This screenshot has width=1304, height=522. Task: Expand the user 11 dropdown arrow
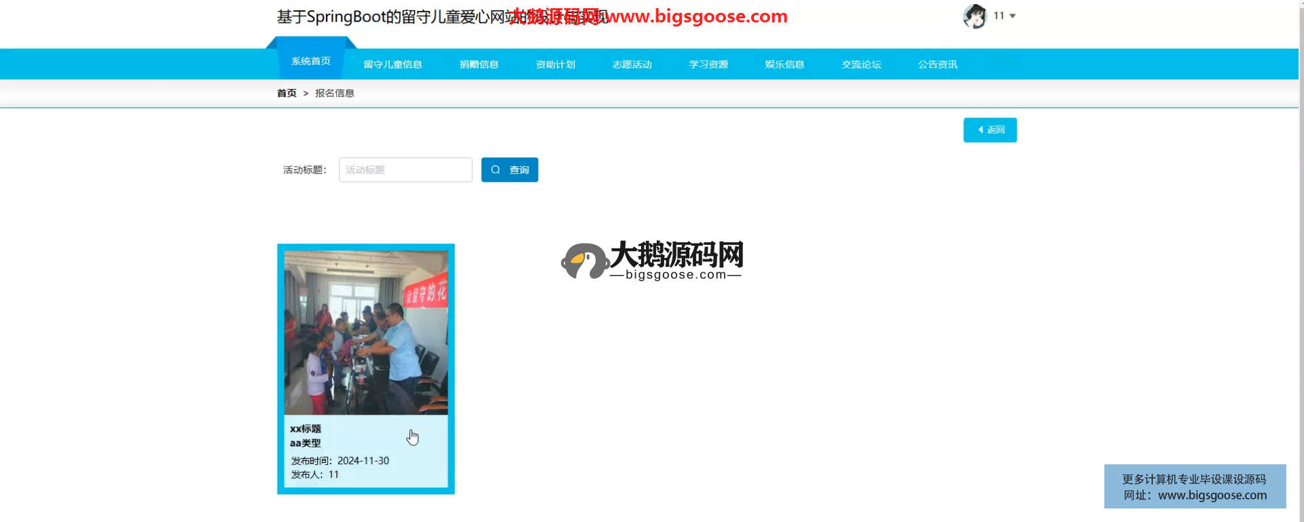pos(1013,16)
